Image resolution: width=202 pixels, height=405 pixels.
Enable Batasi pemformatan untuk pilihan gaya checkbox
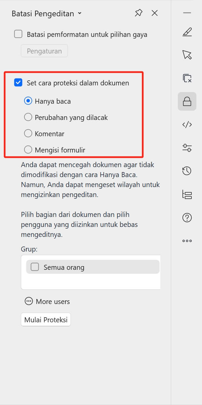[x=18, y=34]
